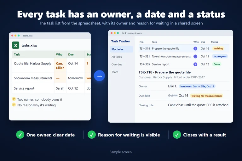Click the TSK-318 · Prepare the quote file heading

(164, 72)
